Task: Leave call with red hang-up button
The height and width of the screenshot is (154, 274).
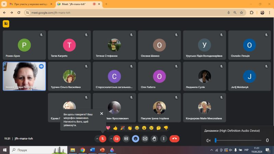Action: [174, 139]
